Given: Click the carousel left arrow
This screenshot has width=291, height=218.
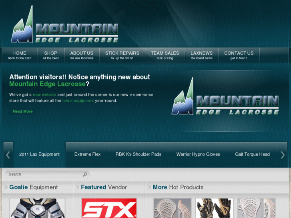Looking at the screenshot, I should coord(8,155).
